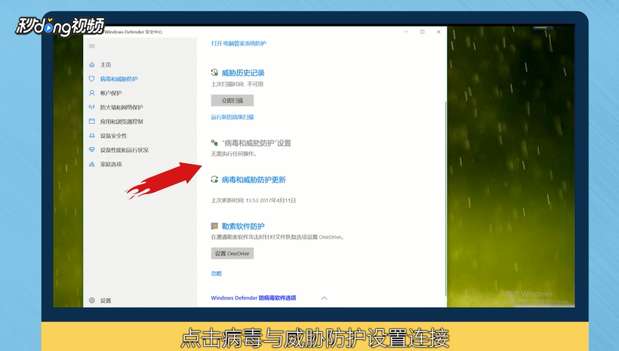The width and height of the screenshot is (619, 351).
Task: Click the 无需执行任何操作 status text
Action: tap(233, 153)
